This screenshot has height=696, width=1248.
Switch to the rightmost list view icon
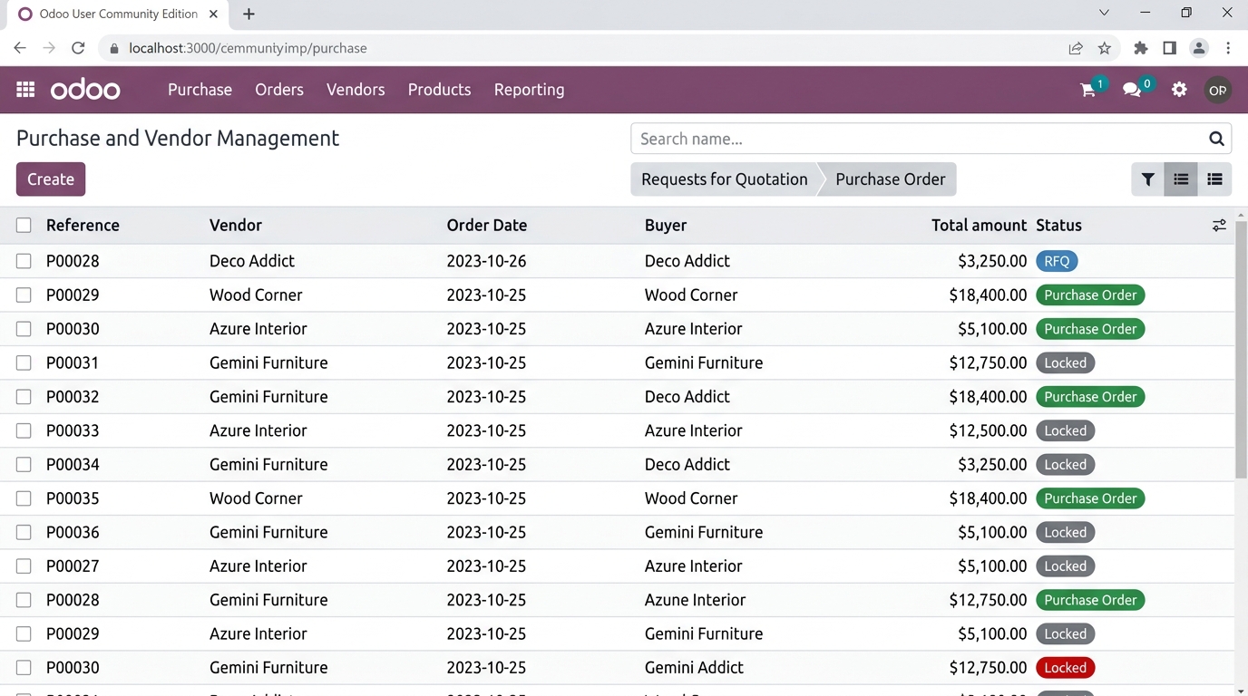[1214, 179]
